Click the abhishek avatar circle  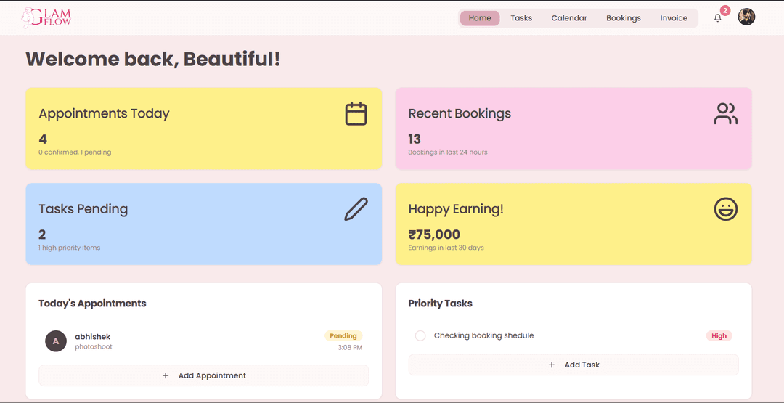56,341
